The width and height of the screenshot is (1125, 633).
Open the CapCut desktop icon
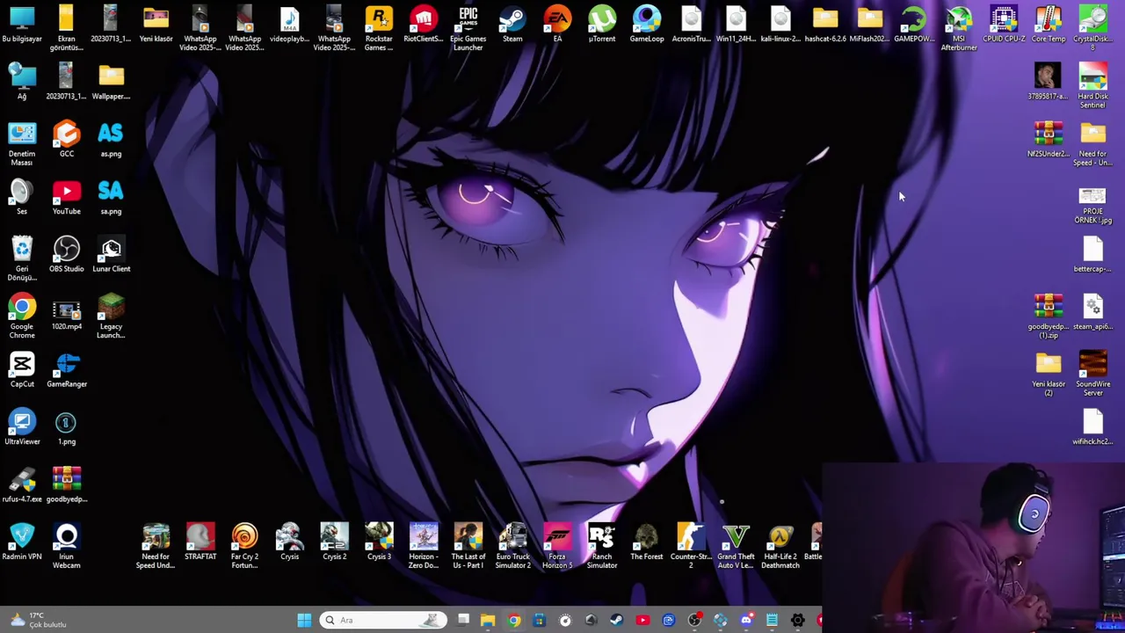coord(22,370)
